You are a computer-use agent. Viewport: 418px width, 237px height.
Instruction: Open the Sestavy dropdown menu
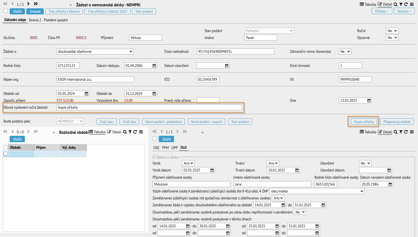tap(404, 11)
